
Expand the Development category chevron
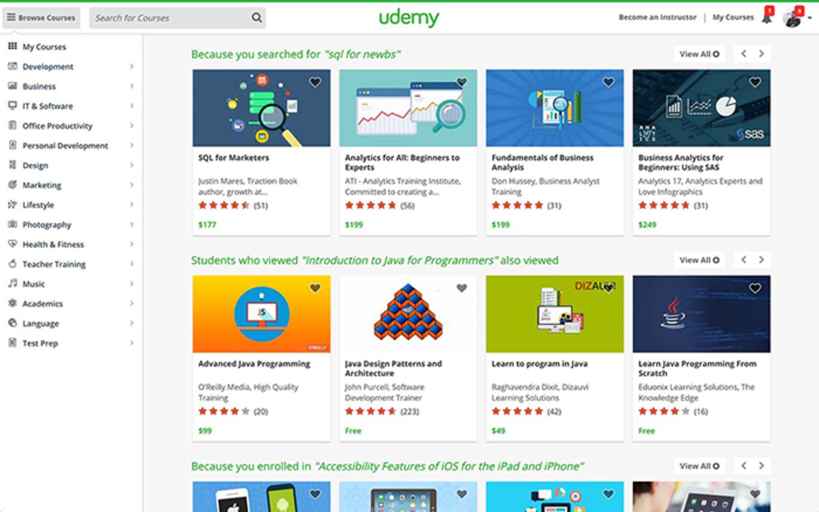point(132,67)
